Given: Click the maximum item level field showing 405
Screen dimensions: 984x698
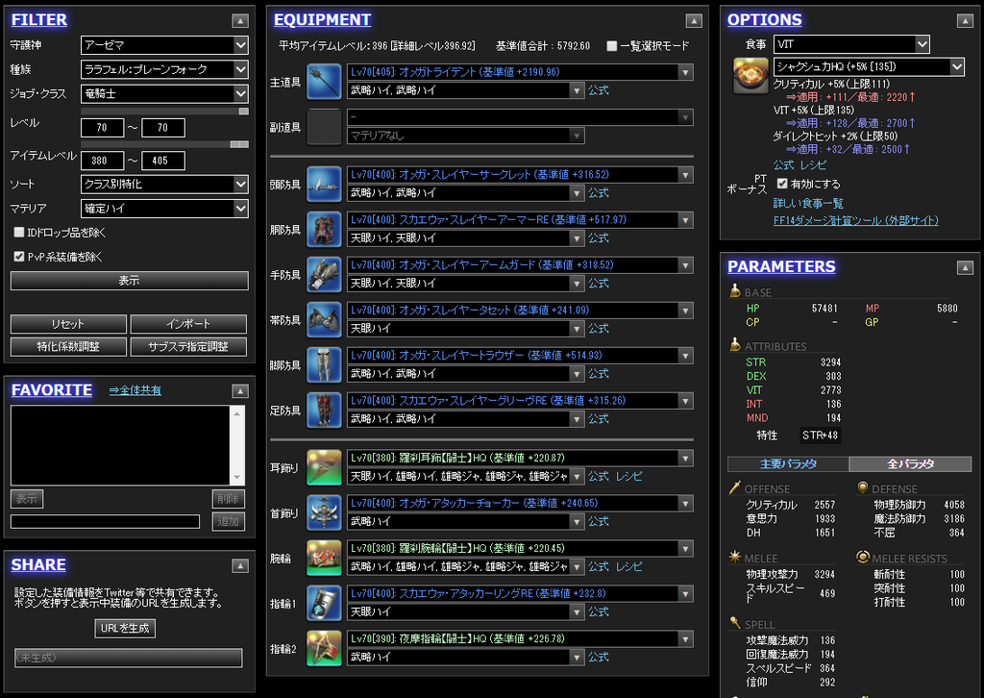Looking at the screenshot, I should [163, 161].
